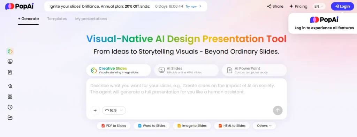Click the image icon on Image to Slides
Viewport: 357px width, 137px height.
(179, 126)
